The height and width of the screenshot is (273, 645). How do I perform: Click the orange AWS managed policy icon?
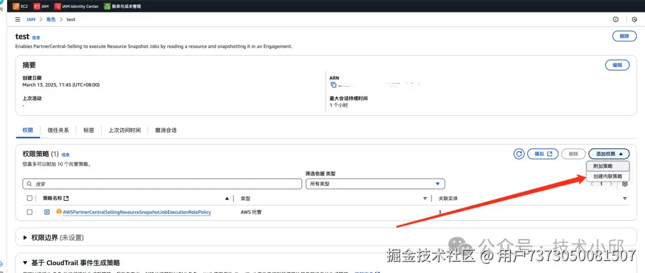tap(59, 211)
